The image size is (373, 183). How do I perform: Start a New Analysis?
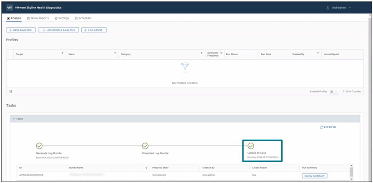click(21, 30)
